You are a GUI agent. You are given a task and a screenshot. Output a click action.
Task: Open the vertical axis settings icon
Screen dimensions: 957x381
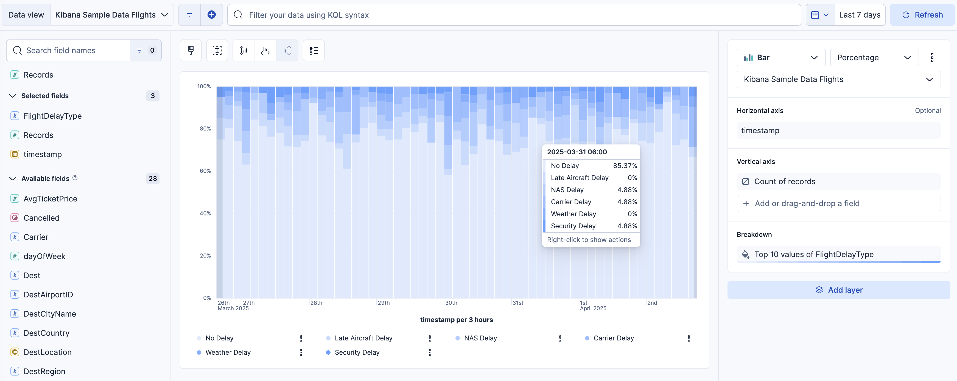243,50
